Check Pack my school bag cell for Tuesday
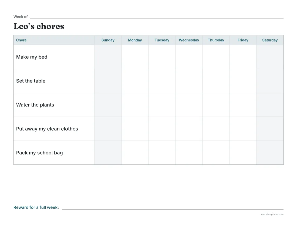This screenshot has height=229, width=297. pos(162,153)
